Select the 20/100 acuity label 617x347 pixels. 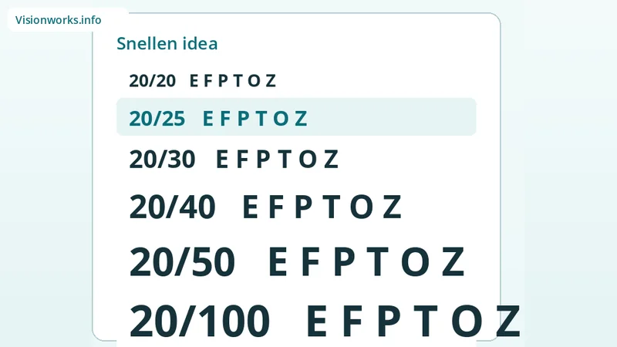tap(200, 321)
